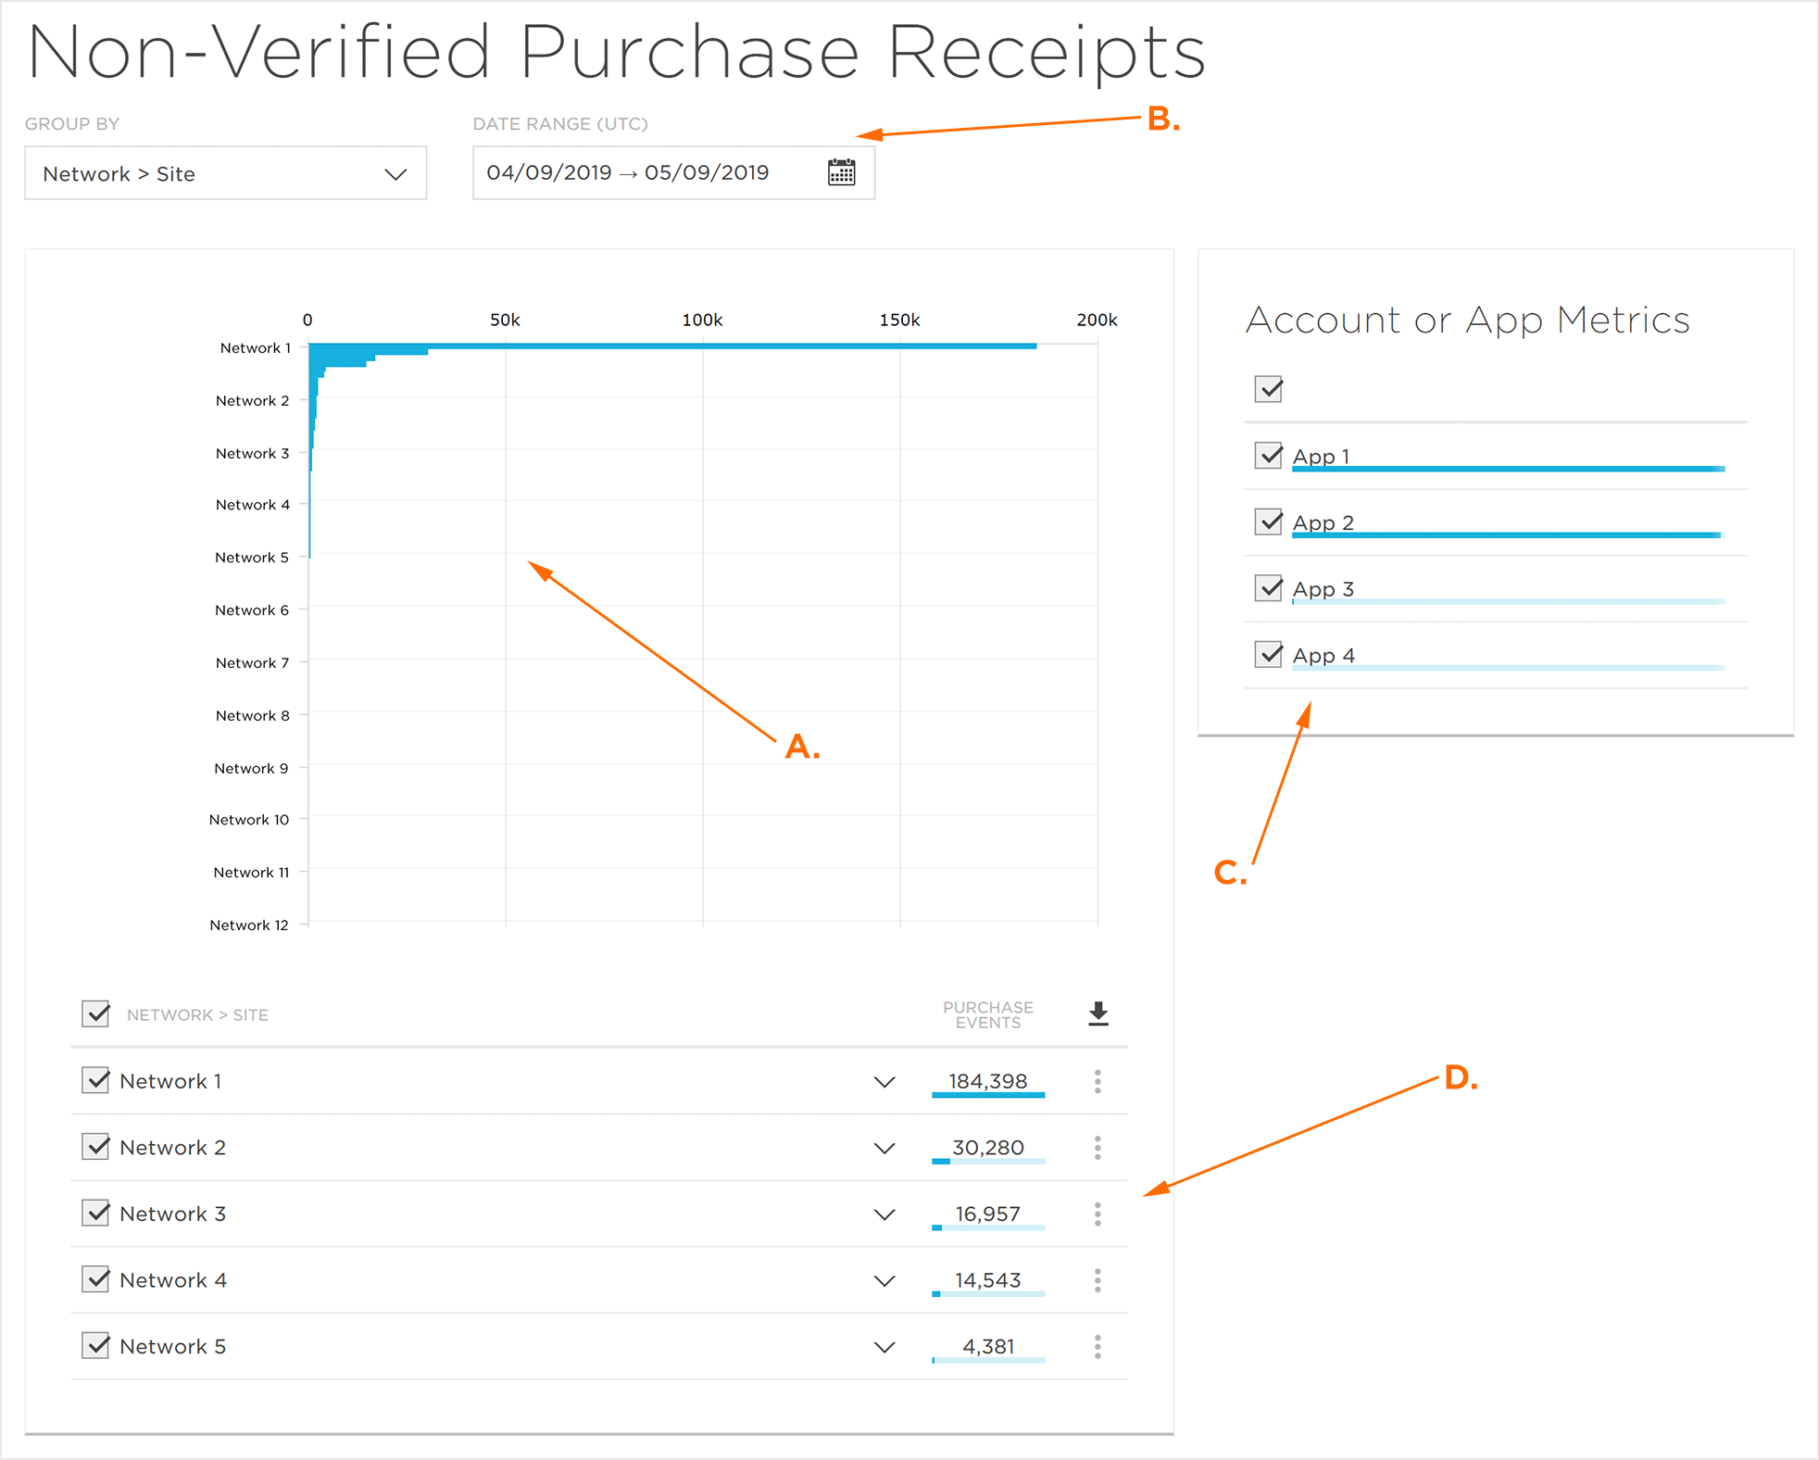Expand the Network 1 row chevron
This screenshot has height=1460, width=1819.
coord(884,1082)
